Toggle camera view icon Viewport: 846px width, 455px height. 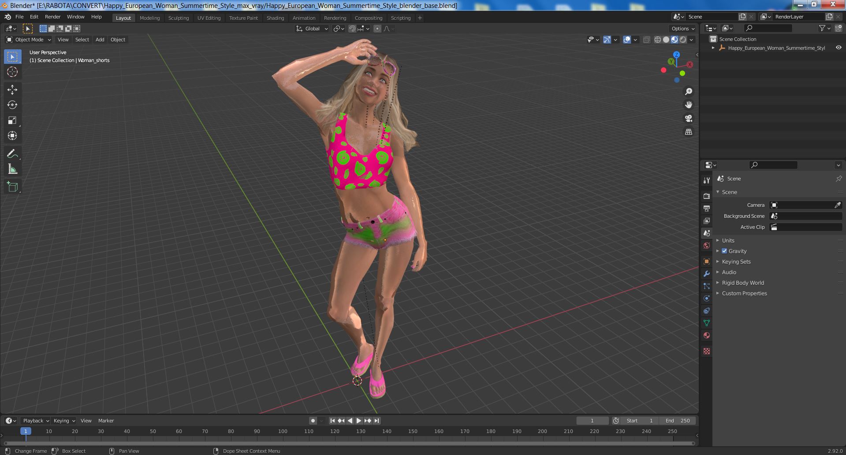click(x=689, y=118)
